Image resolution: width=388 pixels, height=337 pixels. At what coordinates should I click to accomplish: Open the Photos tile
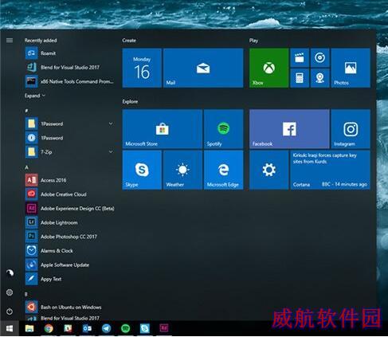(x=351, y=68)
